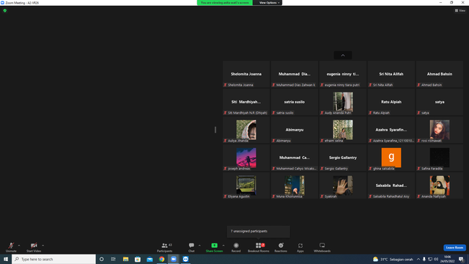Show hidden system tray icons
This screenshot has width=469, height=264.
pyautogui.click(x=418, y=259)
